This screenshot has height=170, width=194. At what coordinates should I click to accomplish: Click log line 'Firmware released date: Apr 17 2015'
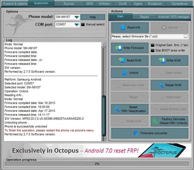click(30, 111)
